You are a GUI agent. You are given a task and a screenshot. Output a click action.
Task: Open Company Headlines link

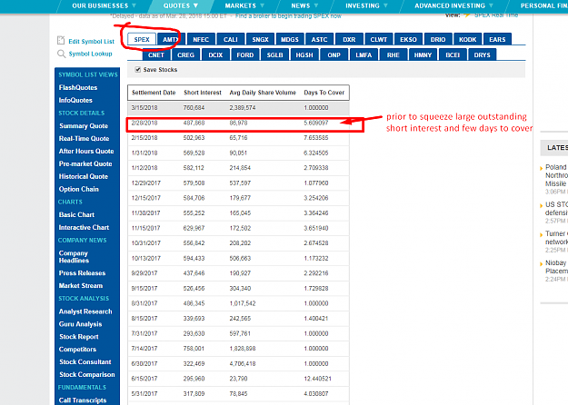point(74,257)
